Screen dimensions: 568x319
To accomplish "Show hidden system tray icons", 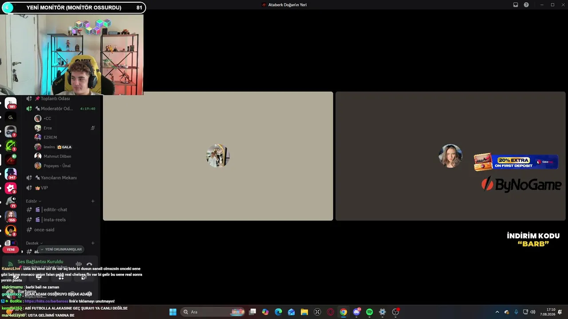I will pyautogui.click(x=497, y=312).
